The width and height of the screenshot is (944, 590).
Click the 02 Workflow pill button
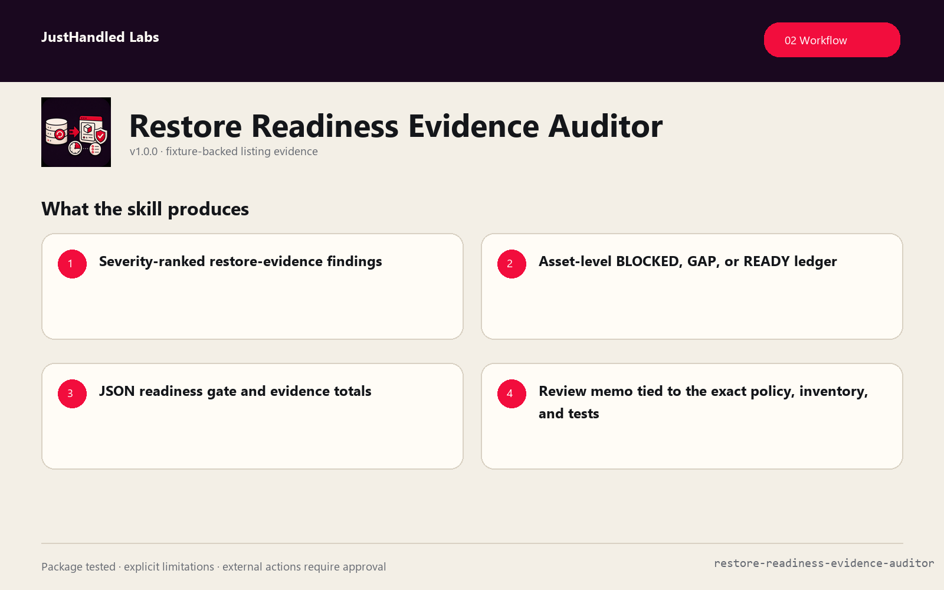[832, 40]
